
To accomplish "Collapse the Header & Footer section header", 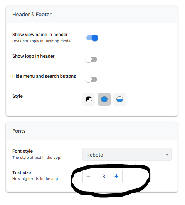I will [x=92, y=15].
